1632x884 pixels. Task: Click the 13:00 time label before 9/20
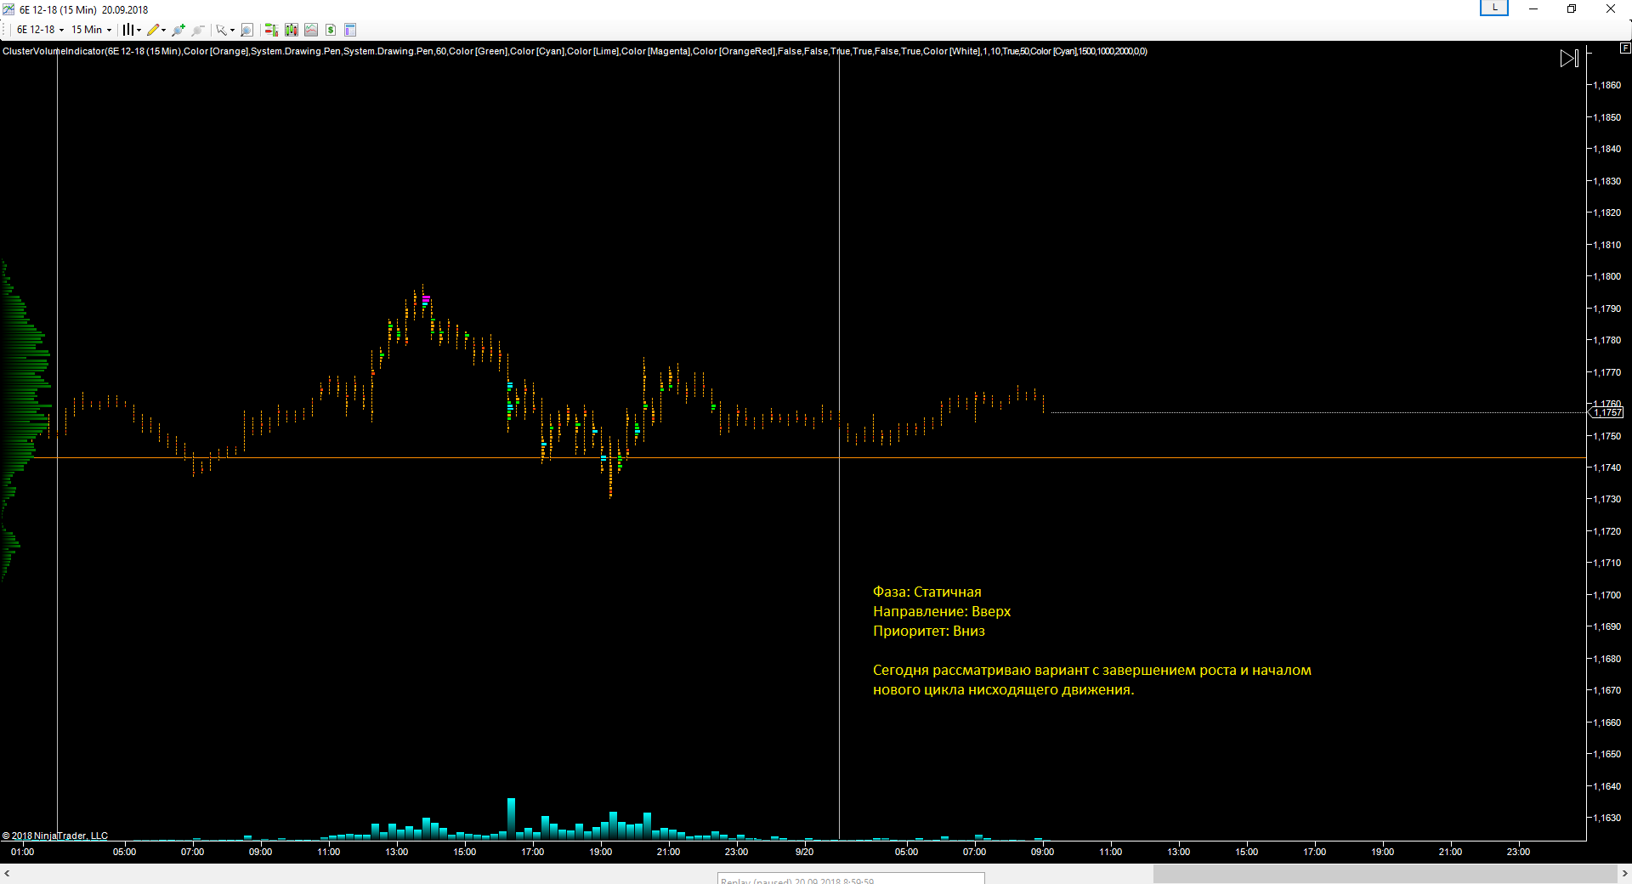point(396,852)
